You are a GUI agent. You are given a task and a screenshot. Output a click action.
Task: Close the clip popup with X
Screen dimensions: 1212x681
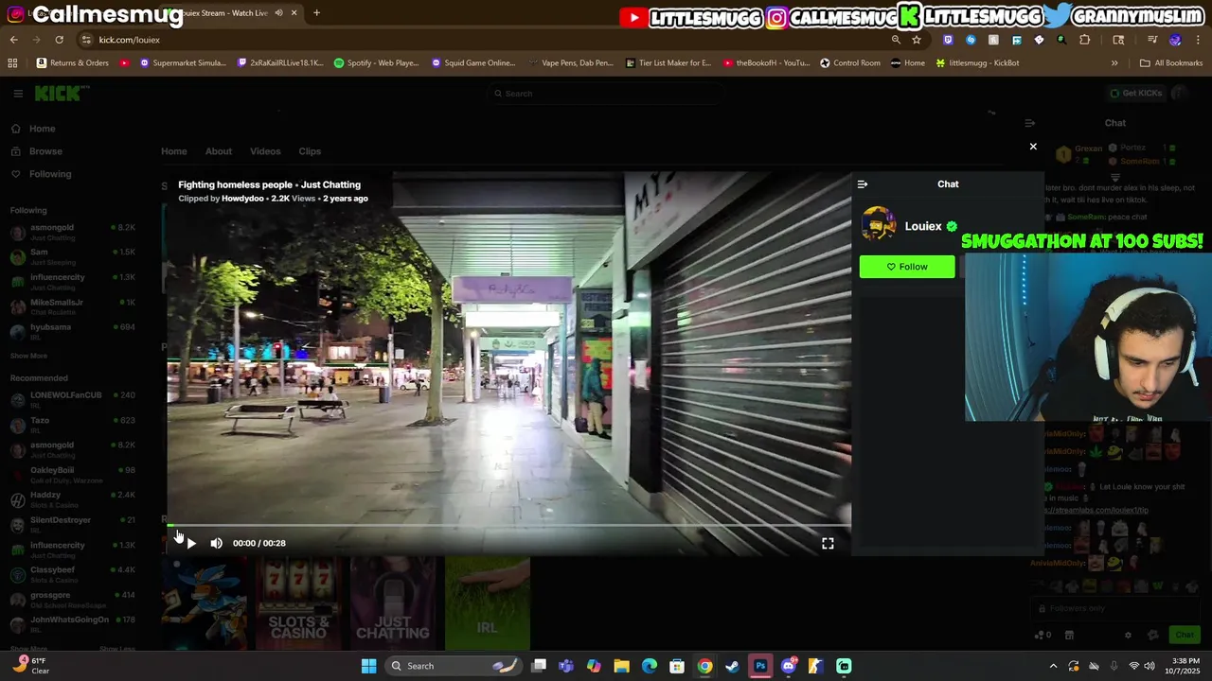pyautogui.click(x=1033, y=147)
